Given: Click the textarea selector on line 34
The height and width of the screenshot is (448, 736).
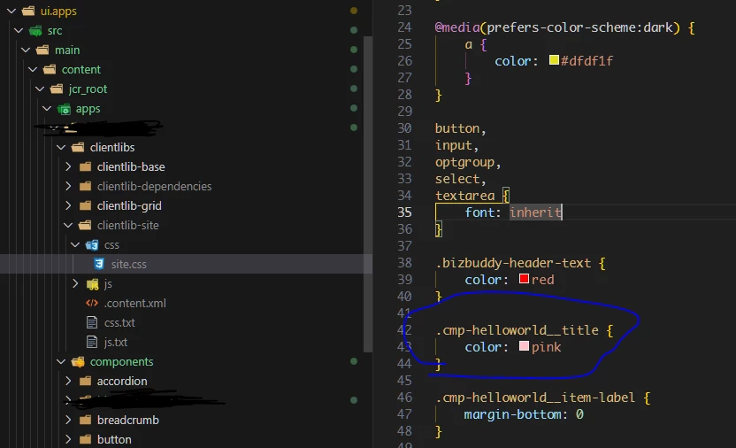Looking at the screenshot, I should tap(464, 196).
